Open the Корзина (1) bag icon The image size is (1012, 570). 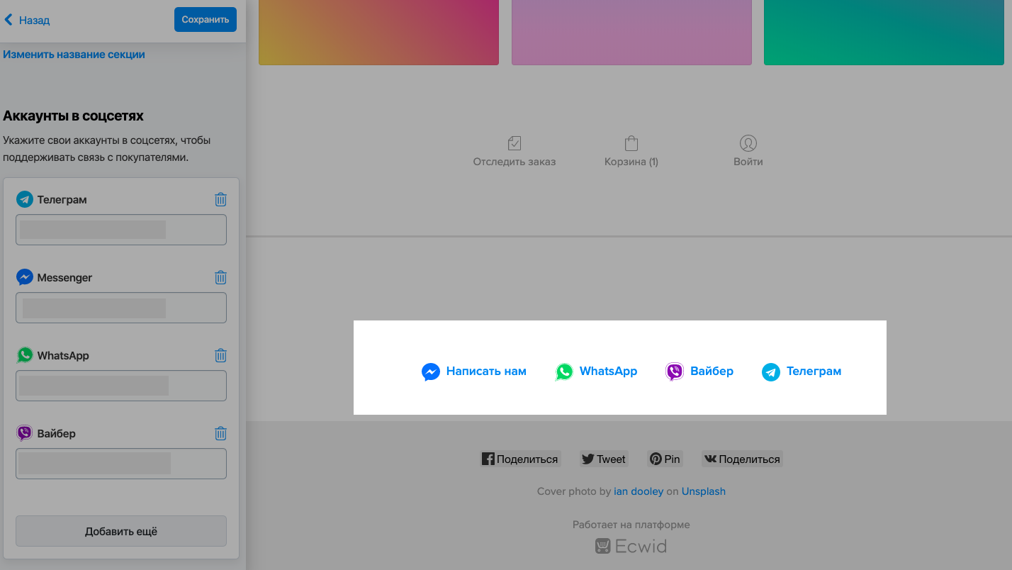click(631, 143)
